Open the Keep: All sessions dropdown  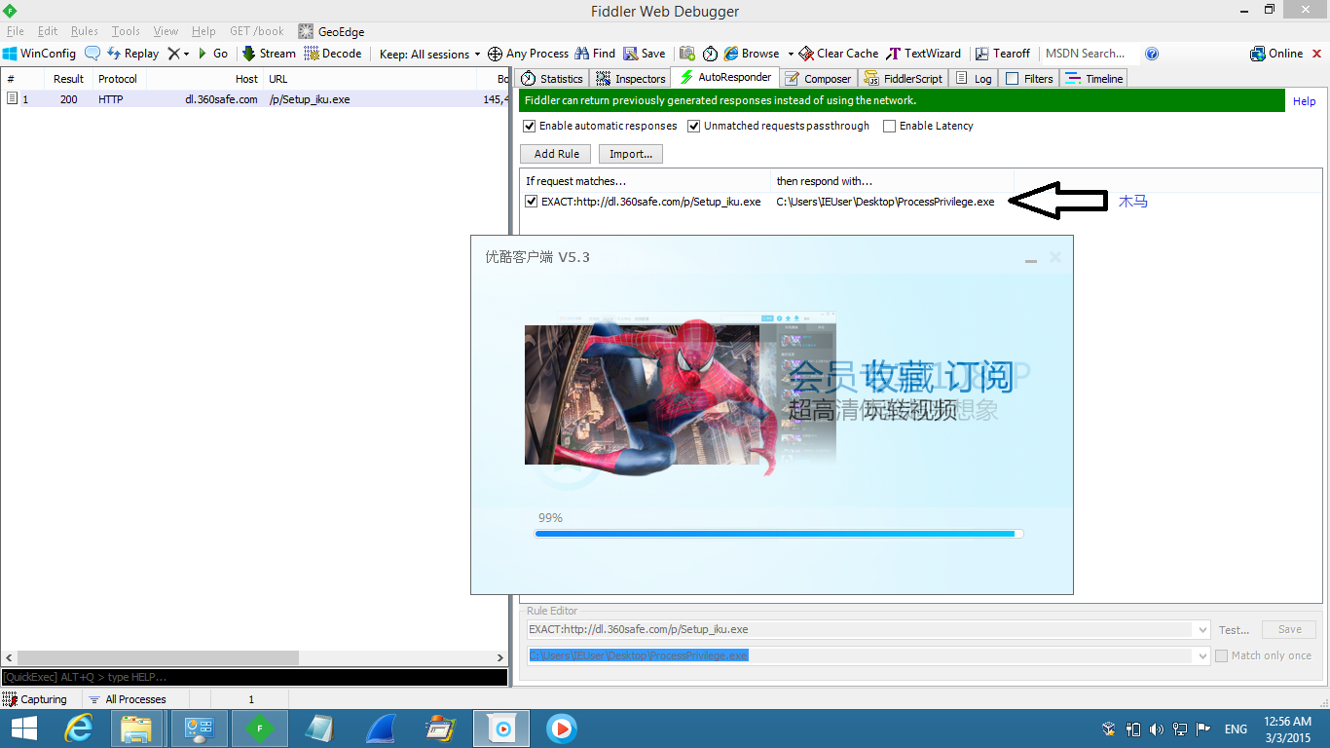429,54
